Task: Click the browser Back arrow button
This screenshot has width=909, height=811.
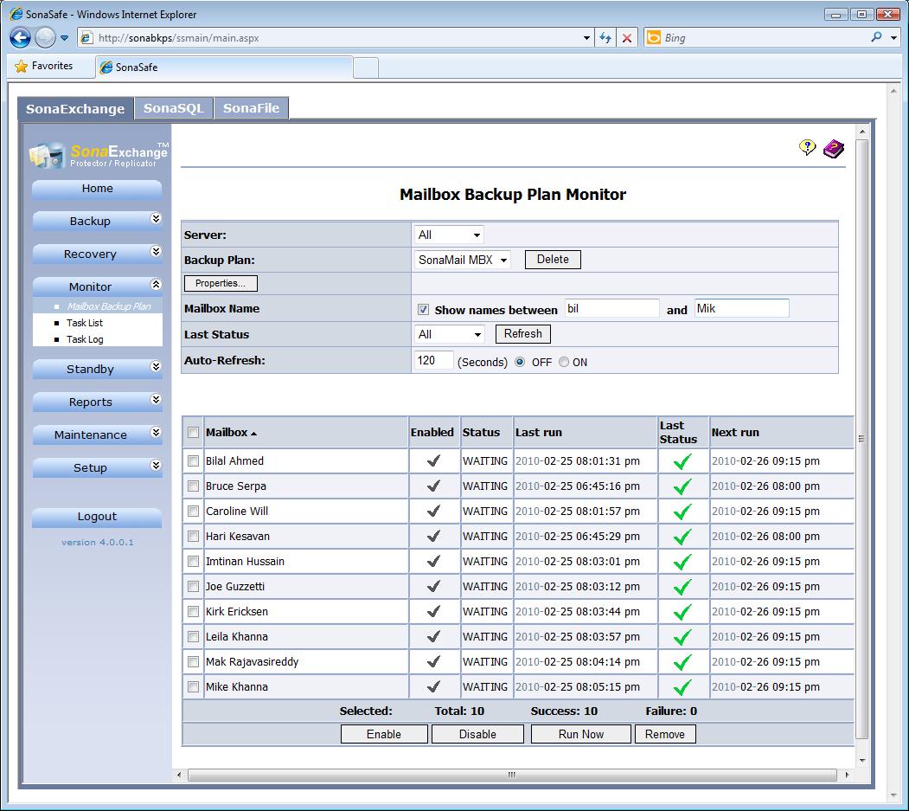Action: [x=20, y=38]
